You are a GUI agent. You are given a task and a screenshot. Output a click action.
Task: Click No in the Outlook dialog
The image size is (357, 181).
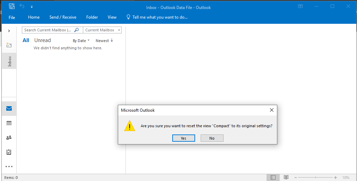212,138
